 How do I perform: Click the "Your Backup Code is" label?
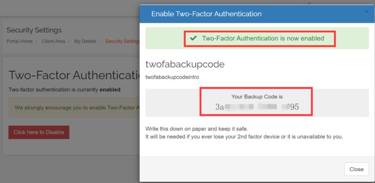pyautogui.click(x=257, y=97)
